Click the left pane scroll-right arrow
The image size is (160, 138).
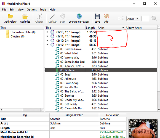(42, 110)
